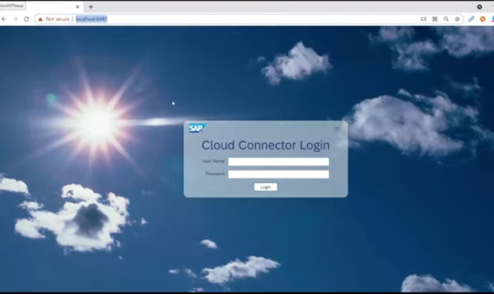Viewport: 494px width, 294px height.
Task: Focus the User Name input field
Action: click(278, 162)
